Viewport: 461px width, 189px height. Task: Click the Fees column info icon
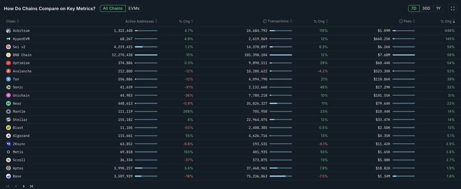pyautogui.click(x=401, y=21)
